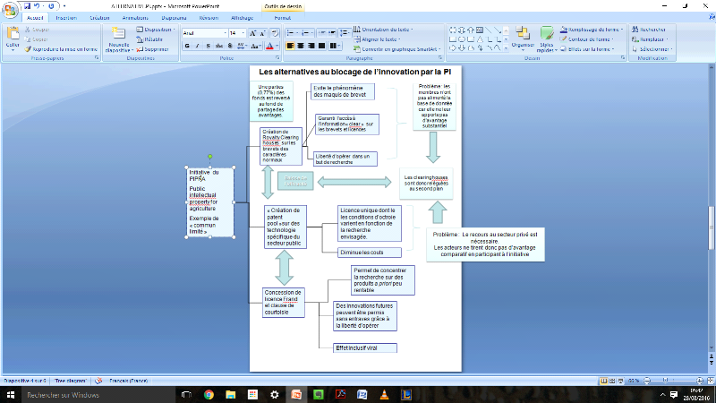Switch to the Insertion ribbon tab
The image size is (716, 403).
point(66,17)
